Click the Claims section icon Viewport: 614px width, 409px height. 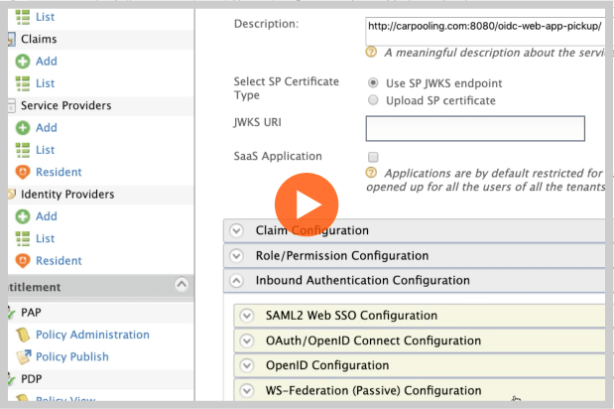point(11,39)
